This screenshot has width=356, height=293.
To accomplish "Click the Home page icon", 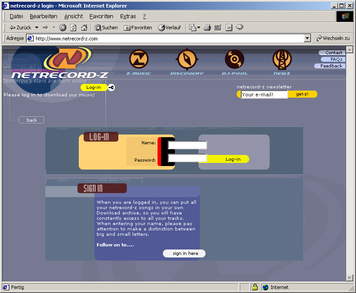I will tap(84, 28).
